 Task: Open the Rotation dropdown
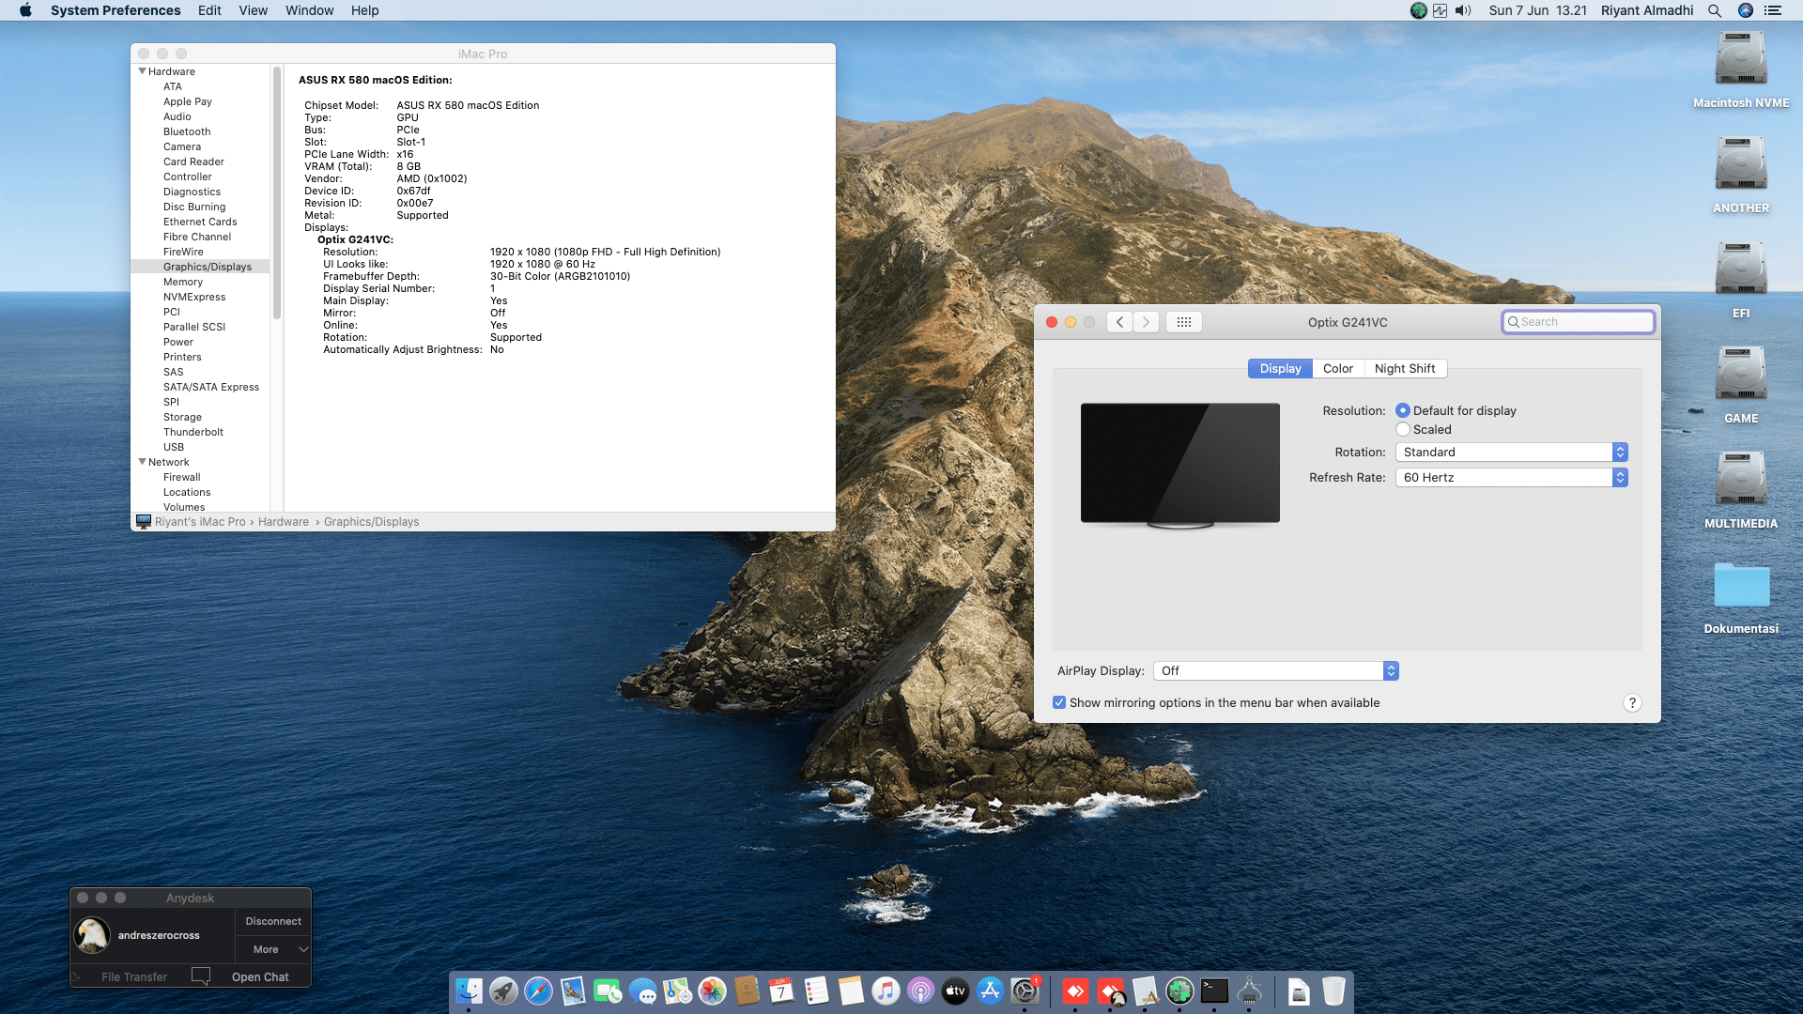pos(1511,452)
